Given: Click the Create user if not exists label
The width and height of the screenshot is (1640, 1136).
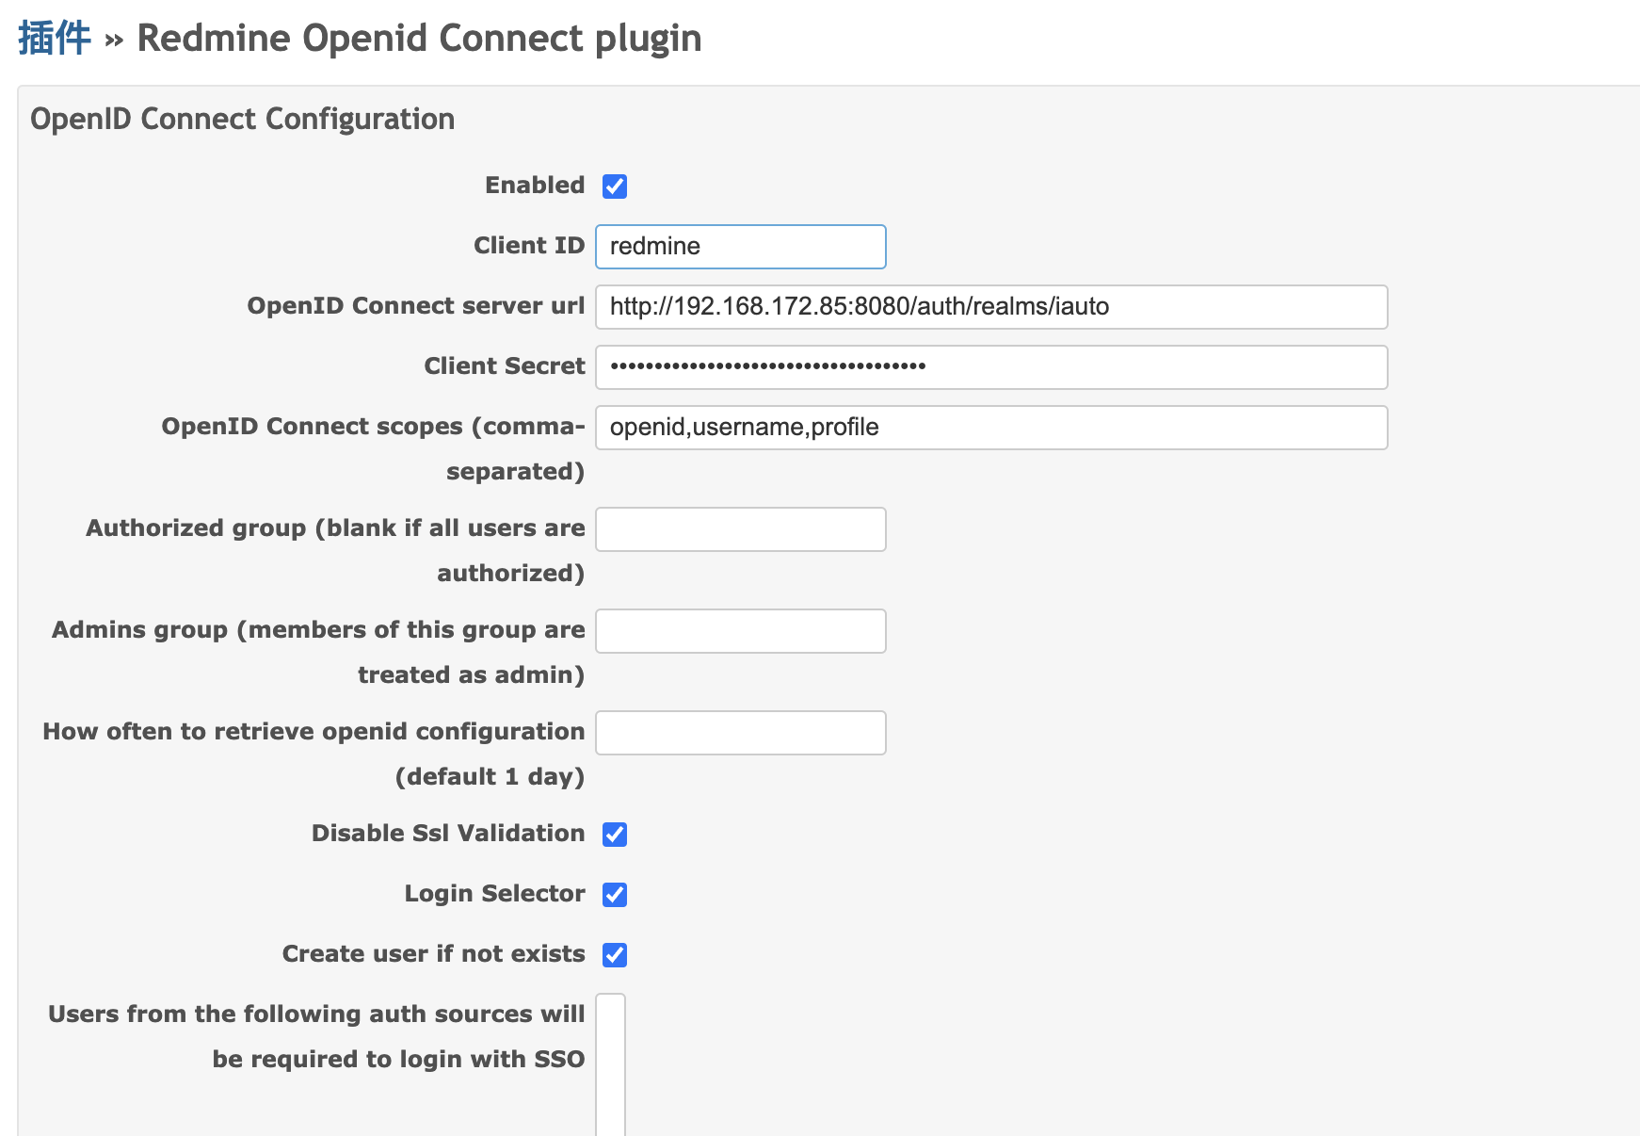Looking at the screenshot, I should coord(434,954).
